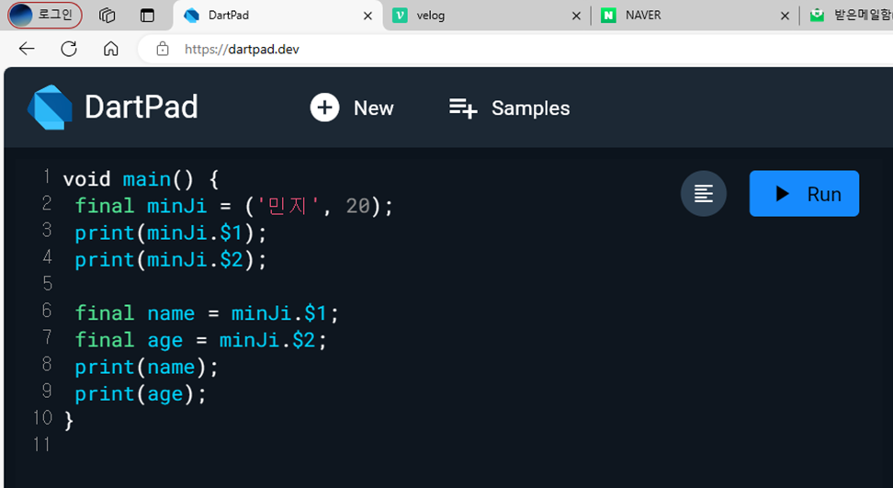Click the format code button
Image resolution: width=893 pixels, height=488 pixels.
click(704, 194)
